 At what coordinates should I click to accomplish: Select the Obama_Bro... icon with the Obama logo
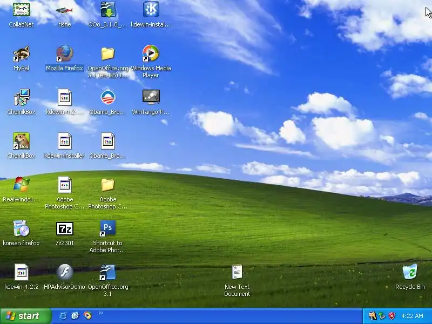pyautogui.click(x=107, y=97)
